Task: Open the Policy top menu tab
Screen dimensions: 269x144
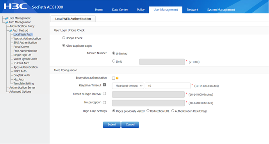Action: tap(141, 10)
